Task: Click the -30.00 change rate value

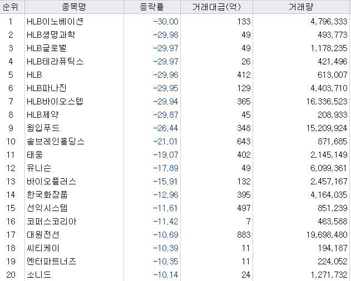Action: click(x=166, y=22)
